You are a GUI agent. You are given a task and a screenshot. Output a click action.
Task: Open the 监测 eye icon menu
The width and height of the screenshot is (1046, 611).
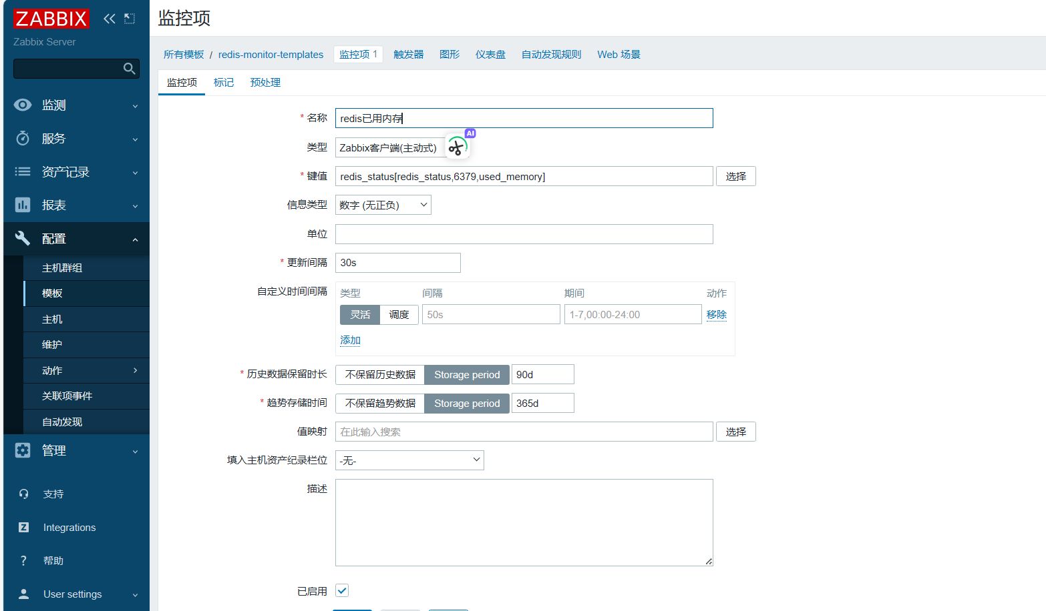click(23, 105)
